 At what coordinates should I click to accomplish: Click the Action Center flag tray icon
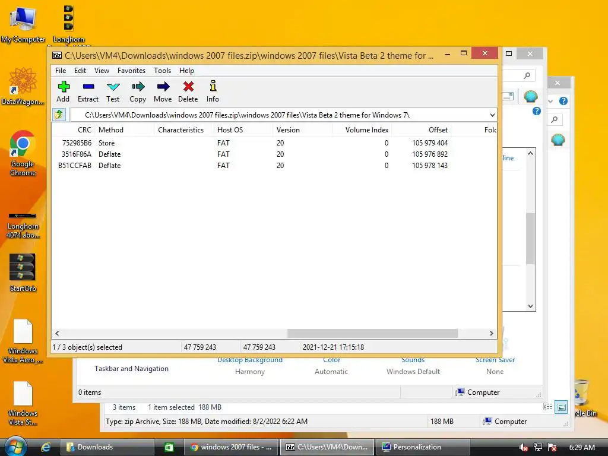pos(552,448)
